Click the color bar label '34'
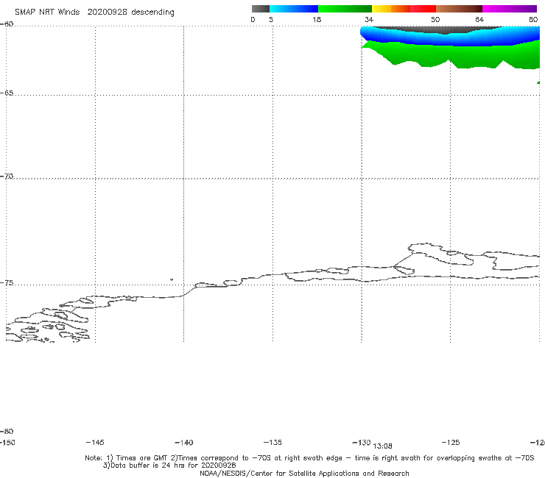This screenshot has width=545, height=478. (x=369, y=19)
